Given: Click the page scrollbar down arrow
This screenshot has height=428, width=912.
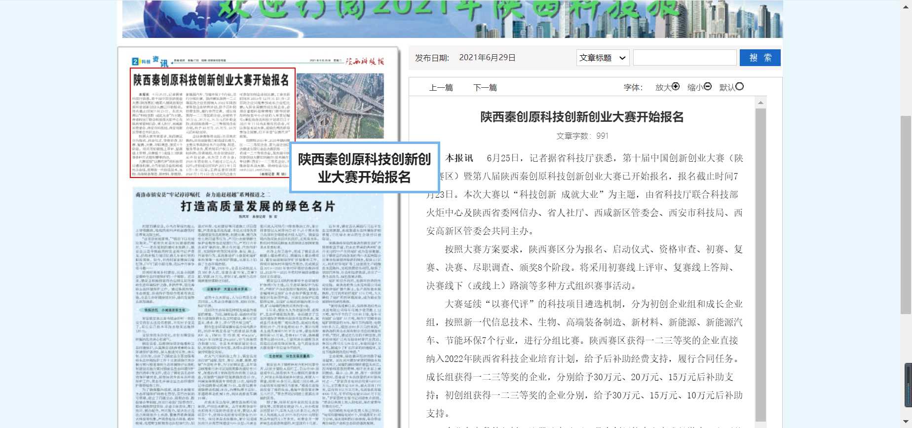Looking at the screenshot, I should (906, 423).
